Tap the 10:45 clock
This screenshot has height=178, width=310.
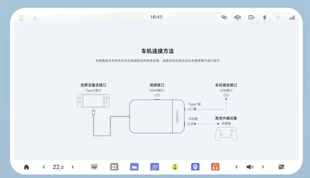pos(156,17)
